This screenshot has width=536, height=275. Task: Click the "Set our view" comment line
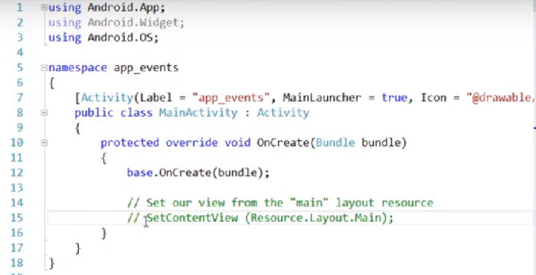tap(280, 202)
